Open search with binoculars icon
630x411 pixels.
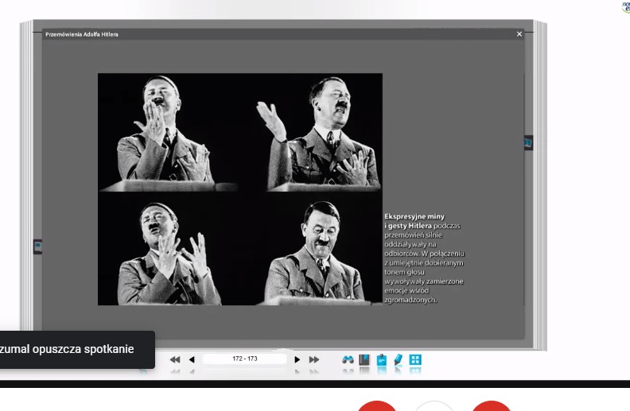click(x=348, y=359)
